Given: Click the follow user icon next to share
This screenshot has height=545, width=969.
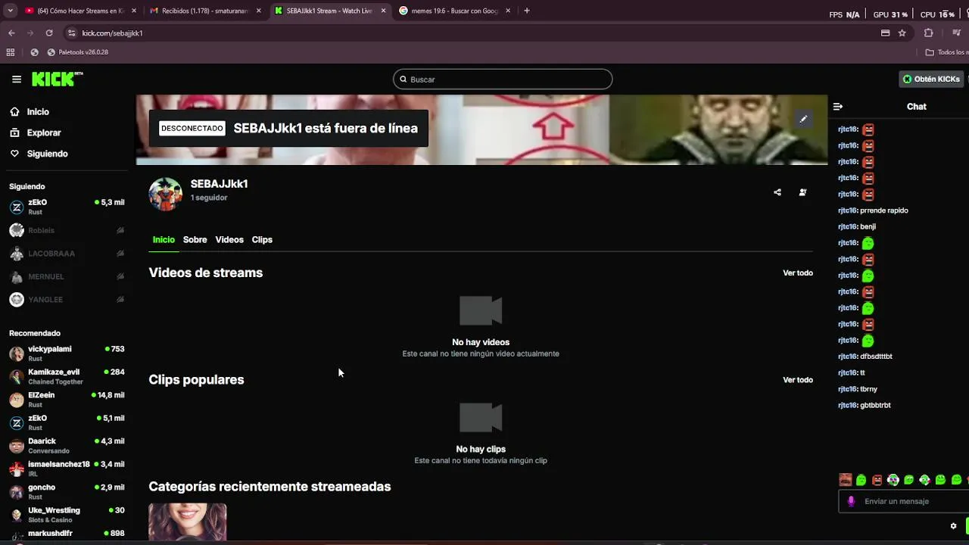Looking at the screenshot, I should (x=802, y=192).
